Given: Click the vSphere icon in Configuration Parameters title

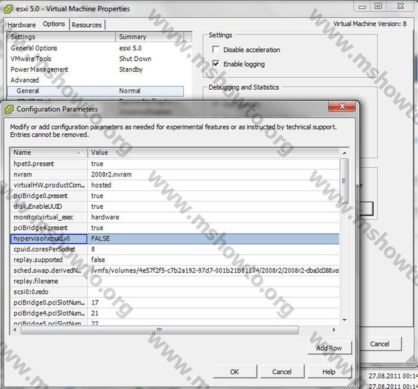Looking at the screenshot, I should coord(9,109).
